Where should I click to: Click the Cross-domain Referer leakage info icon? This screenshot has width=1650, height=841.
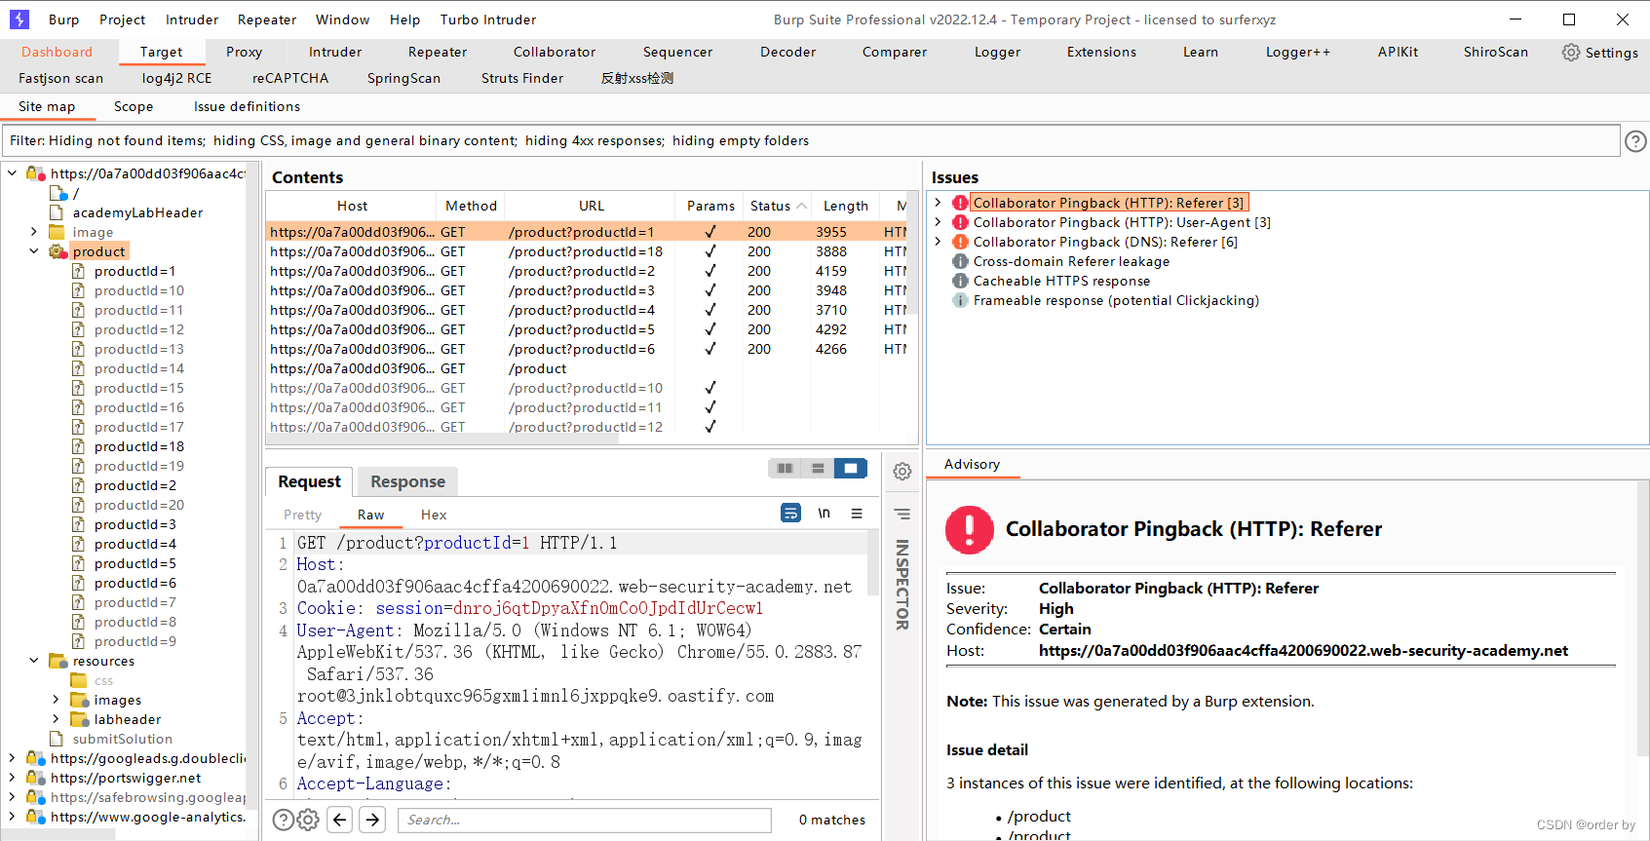960,261
